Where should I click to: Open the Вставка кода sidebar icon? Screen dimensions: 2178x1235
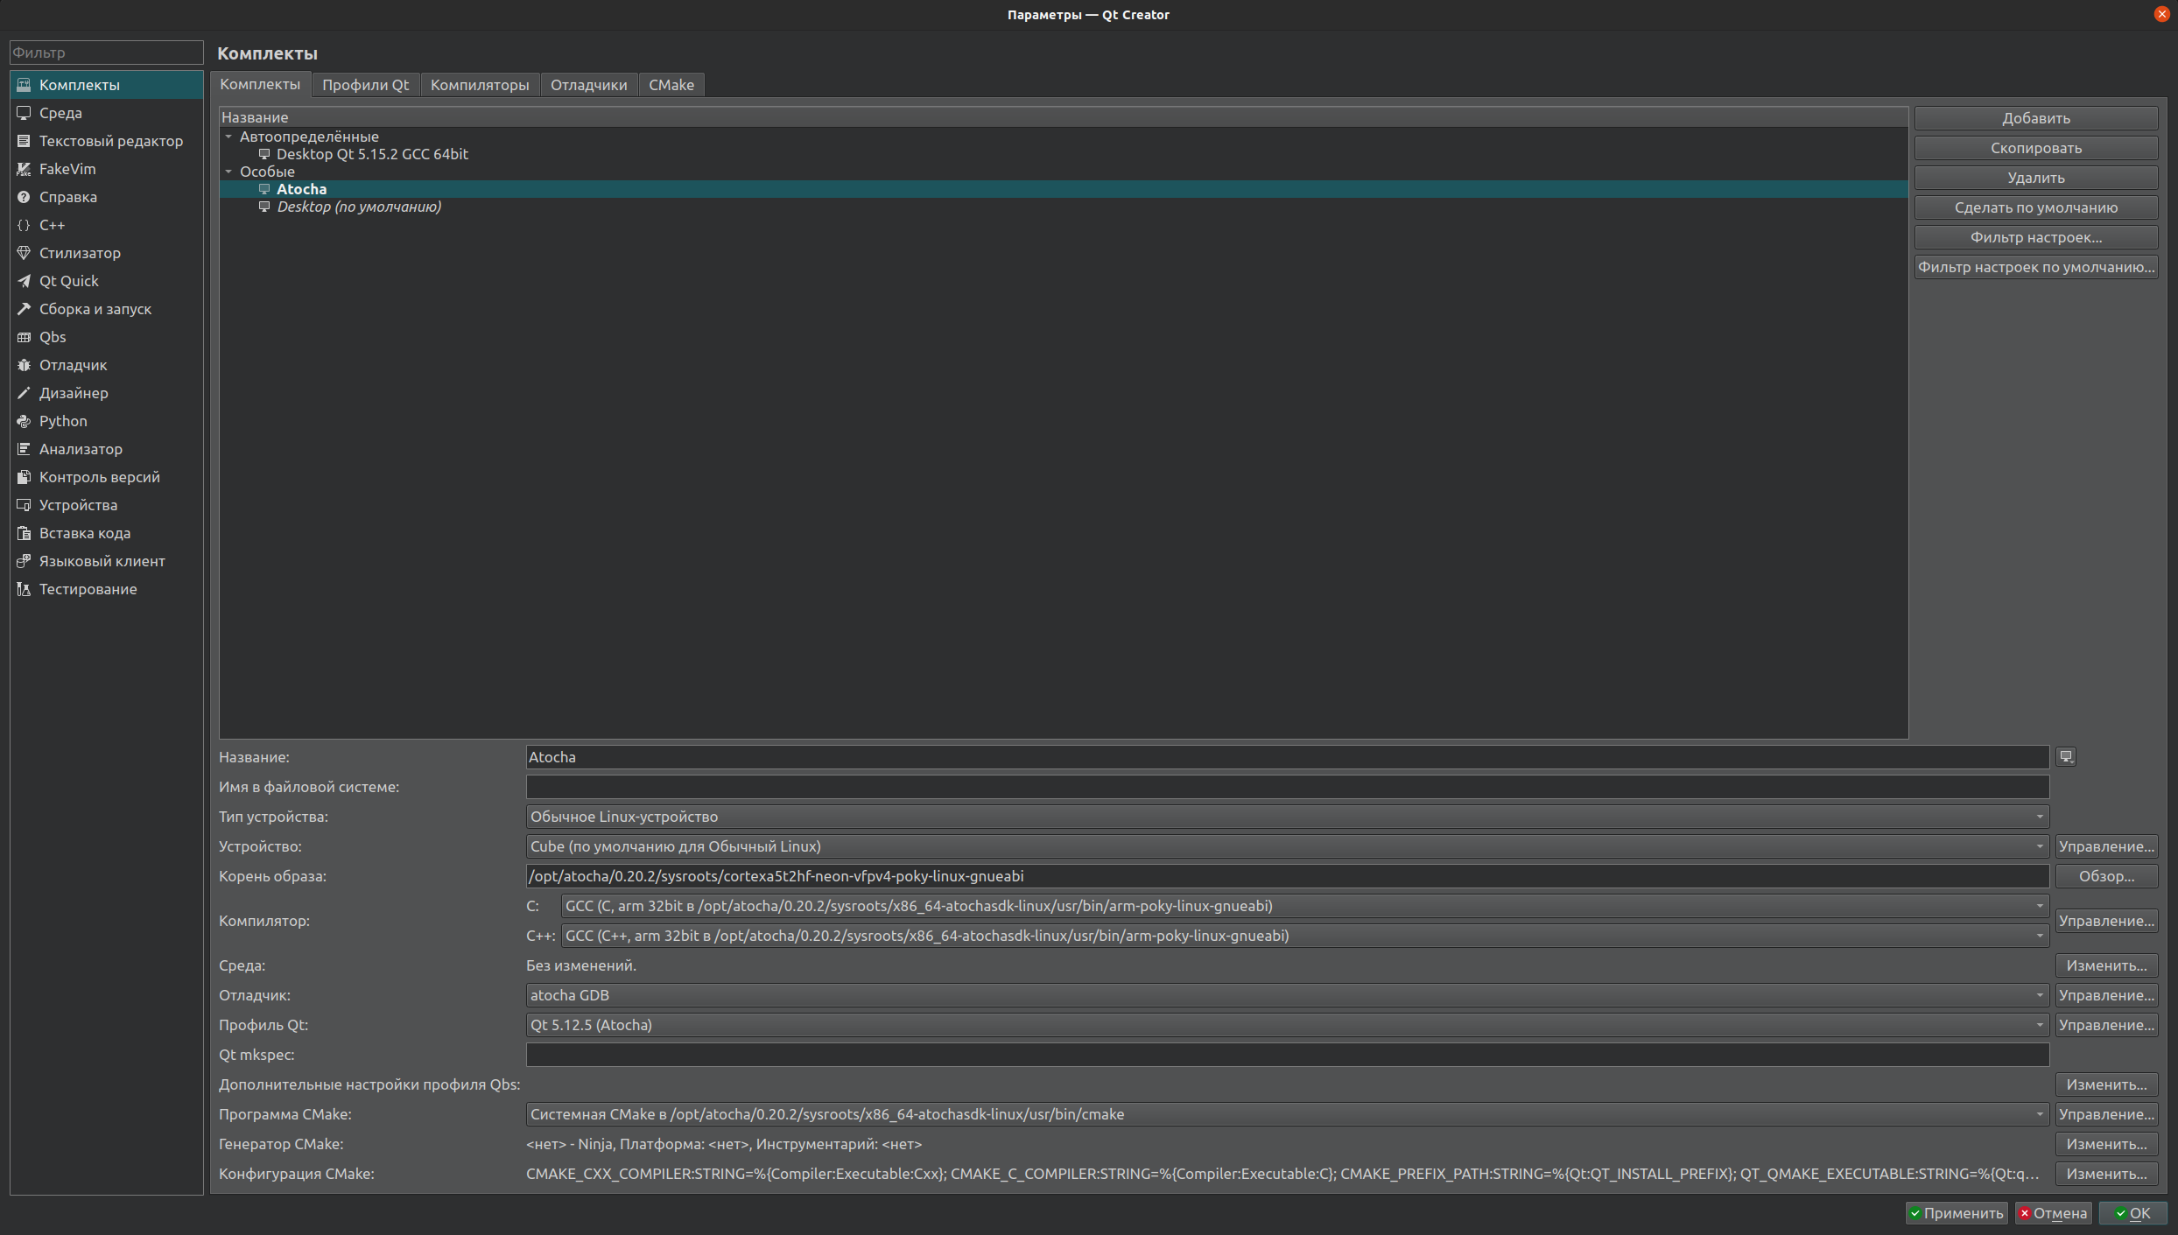24,533
